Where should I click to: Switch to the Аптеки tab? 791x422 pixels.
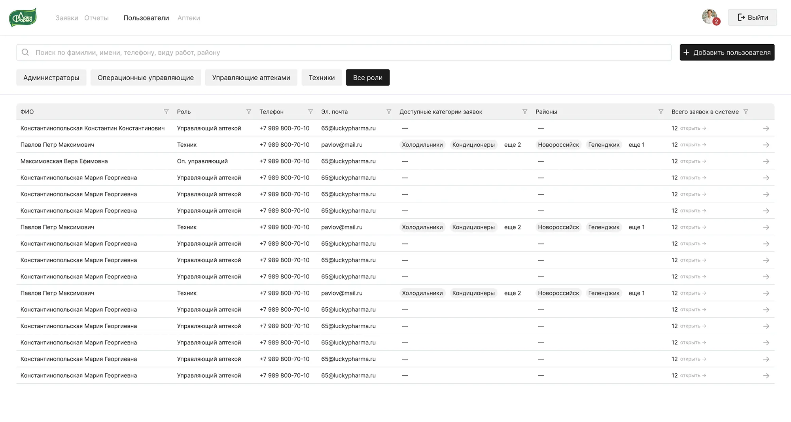(189, 18)
